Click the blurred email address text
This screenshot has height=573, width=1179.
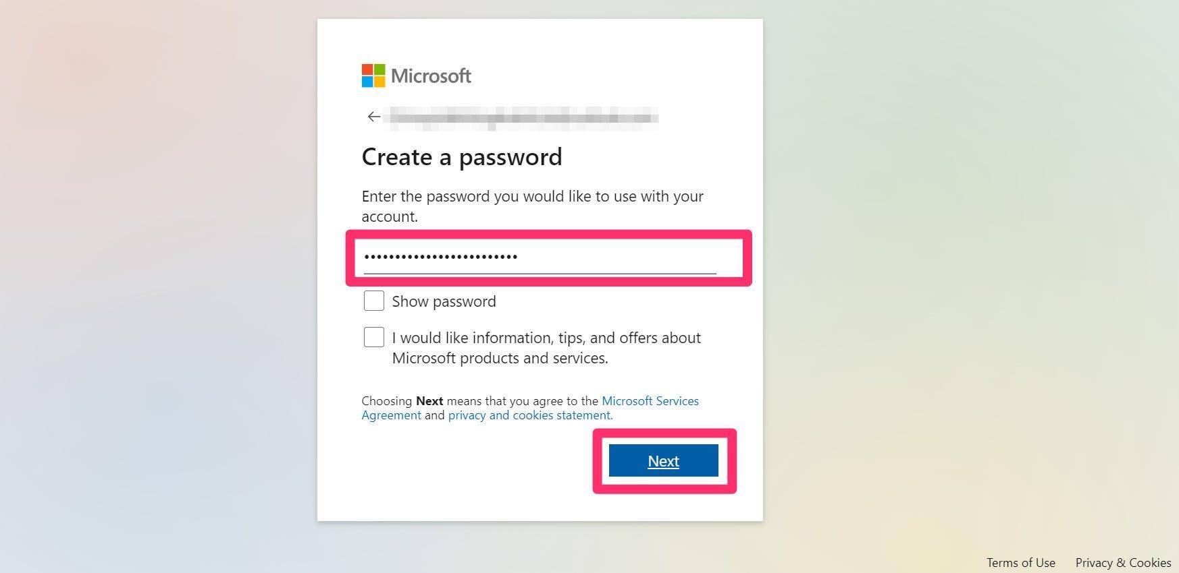tap(523, 117)
